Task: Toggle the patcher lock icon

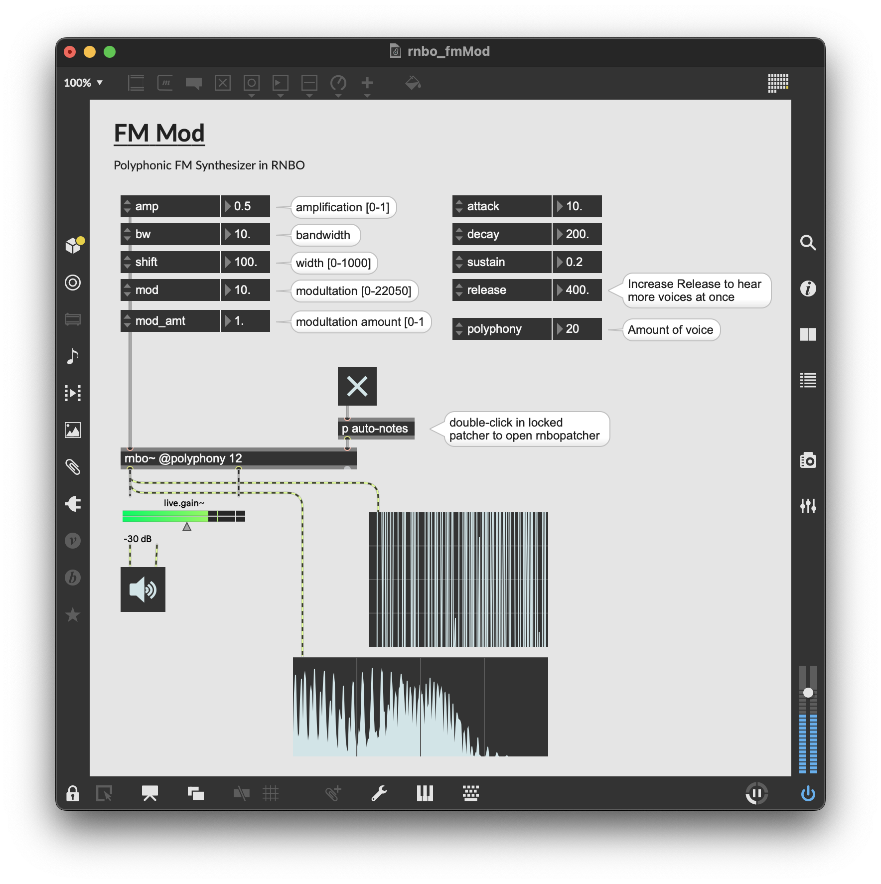Action: pos(73,793)
